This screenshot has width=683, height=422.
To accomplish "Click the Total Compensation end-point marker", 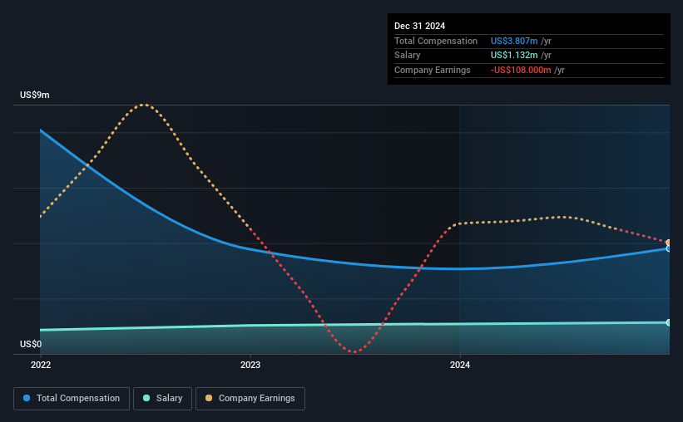I will click(668, 249).
